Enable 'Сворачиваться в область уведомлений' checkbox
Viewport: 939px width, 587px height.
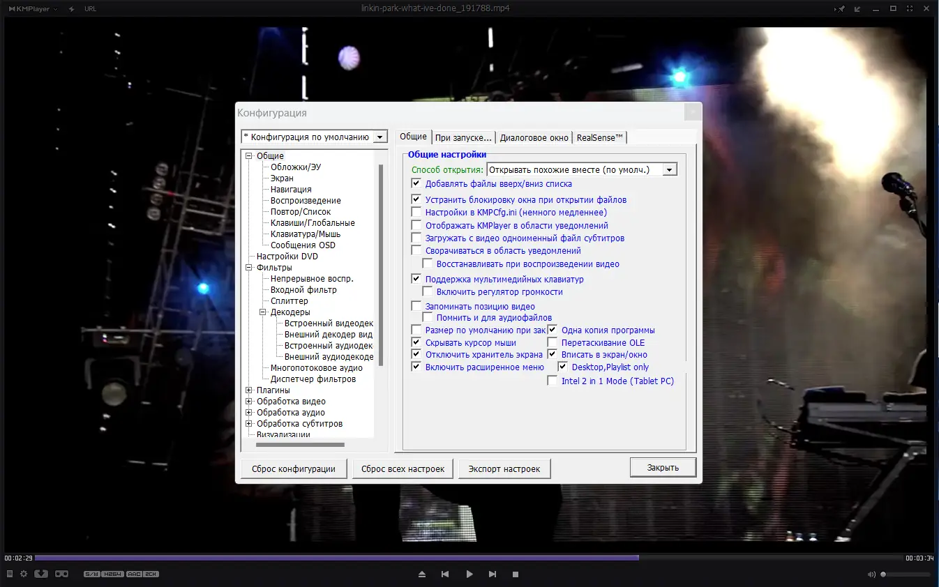(x=416, y=250)
